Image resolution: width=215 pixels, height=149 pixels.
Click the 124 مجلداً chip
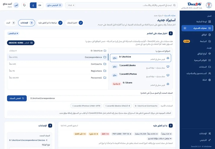(x=166, y=134)
